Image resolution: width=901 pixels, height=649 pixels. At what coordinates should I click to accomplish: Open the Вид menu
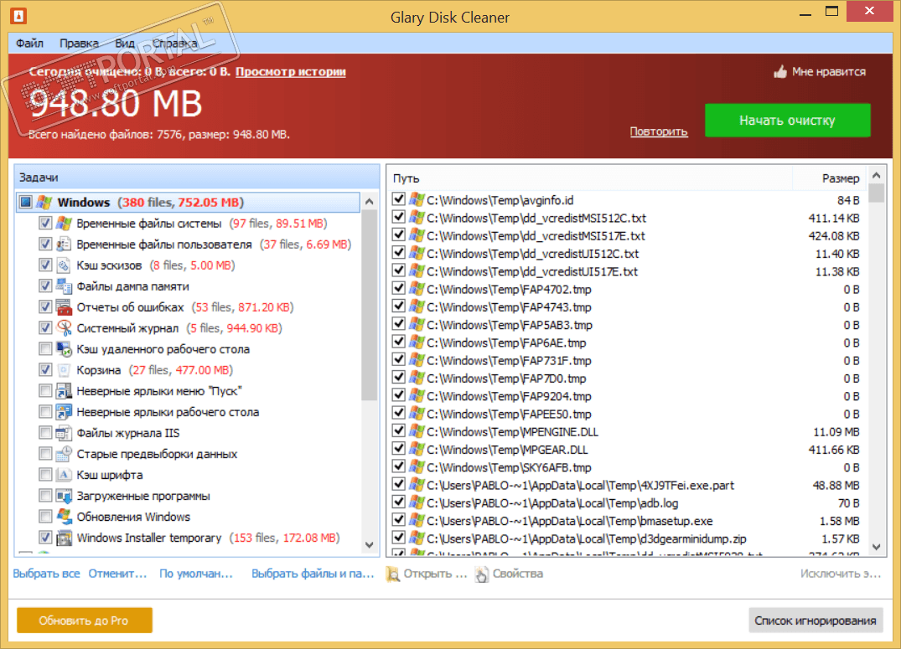point(125,43)
